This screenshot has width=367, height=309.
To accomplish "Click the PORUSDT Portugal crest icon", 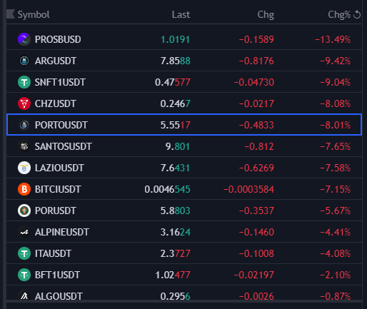I will tap(24, 211).
